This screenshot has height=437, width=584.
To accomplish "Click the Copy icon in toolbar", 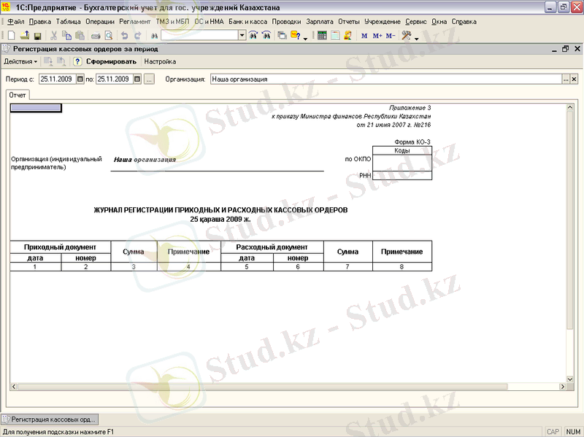I will (66, 35).
